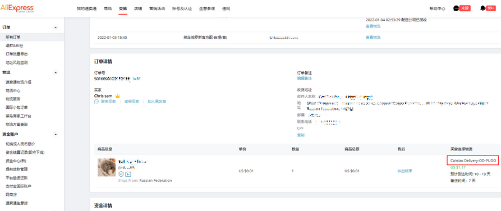501x211 pixels.
Task: Open the 帮助中心 link
Action: pos(437,8)
